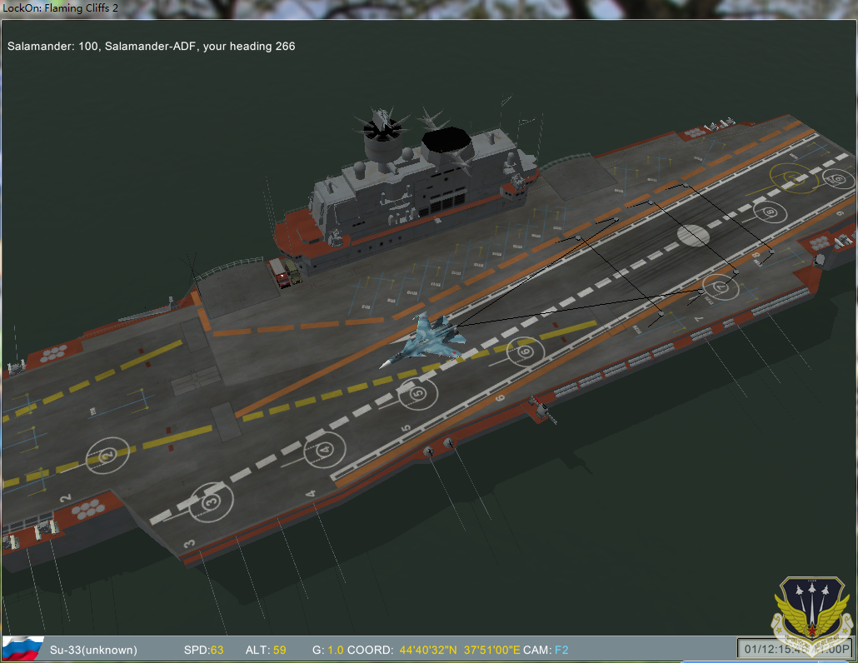Click the ALT: 59 altitude readout
The width and height of the screenshot is (858, 663).
tap(266, 650)
